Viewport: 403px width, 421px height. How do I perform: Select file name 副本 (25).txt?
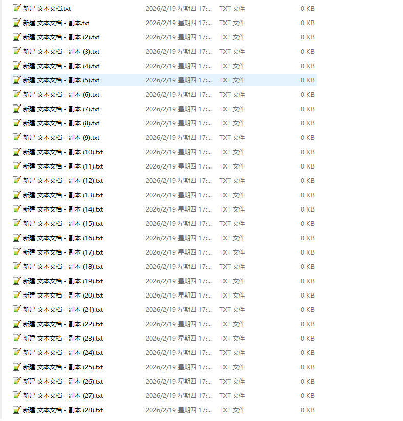[63, 367]
